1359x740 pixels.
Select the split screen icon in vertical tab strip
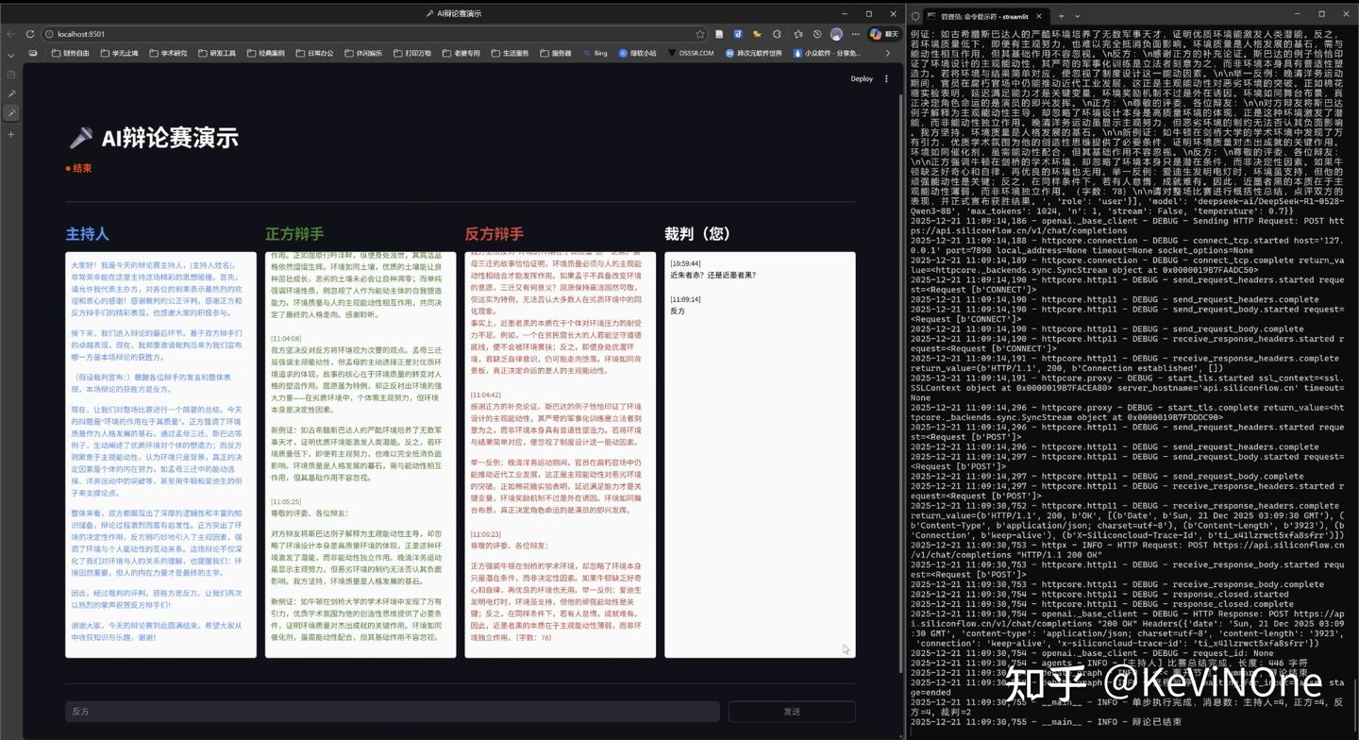pos(11,75)
